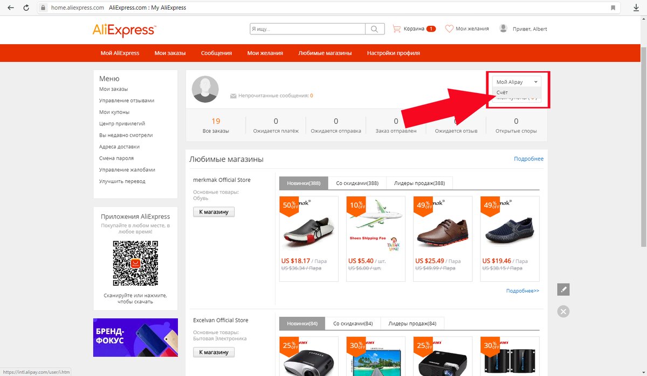Screen dimensions: 647x376
Task: Open Сообщения nav item
Action: pyautogui.click(x=216, y=53)
